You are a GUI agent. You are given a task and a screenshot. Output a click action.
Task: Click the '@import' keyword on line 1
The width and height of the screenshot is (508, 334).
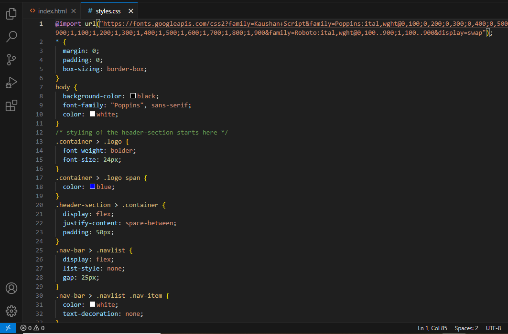[x=68, y=23]
